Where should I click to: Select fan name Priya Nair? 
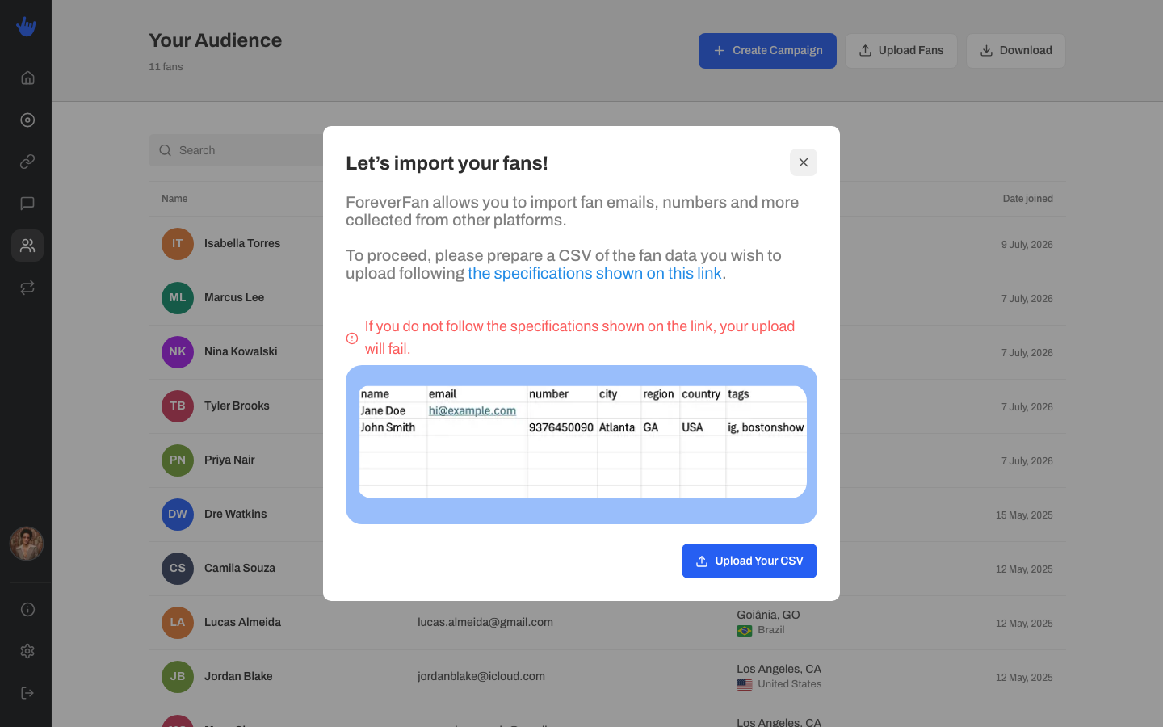229,460
